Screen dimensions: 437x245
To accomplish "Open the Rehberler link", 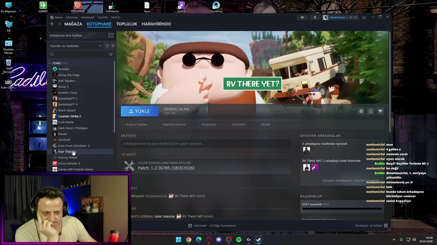I will pyautogui.click(x=238, y=125).
